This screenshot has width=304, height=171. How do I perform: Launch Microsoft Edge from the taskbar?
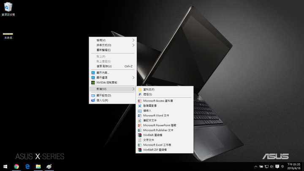click(x=27, y=166)
